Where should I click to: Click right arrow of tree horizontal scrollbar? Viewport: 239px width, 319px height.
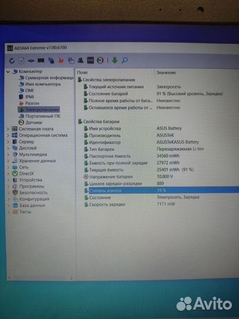71,278
